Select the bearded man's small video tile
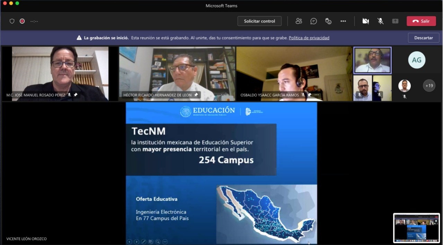443x245 pixels. [363, 88]
